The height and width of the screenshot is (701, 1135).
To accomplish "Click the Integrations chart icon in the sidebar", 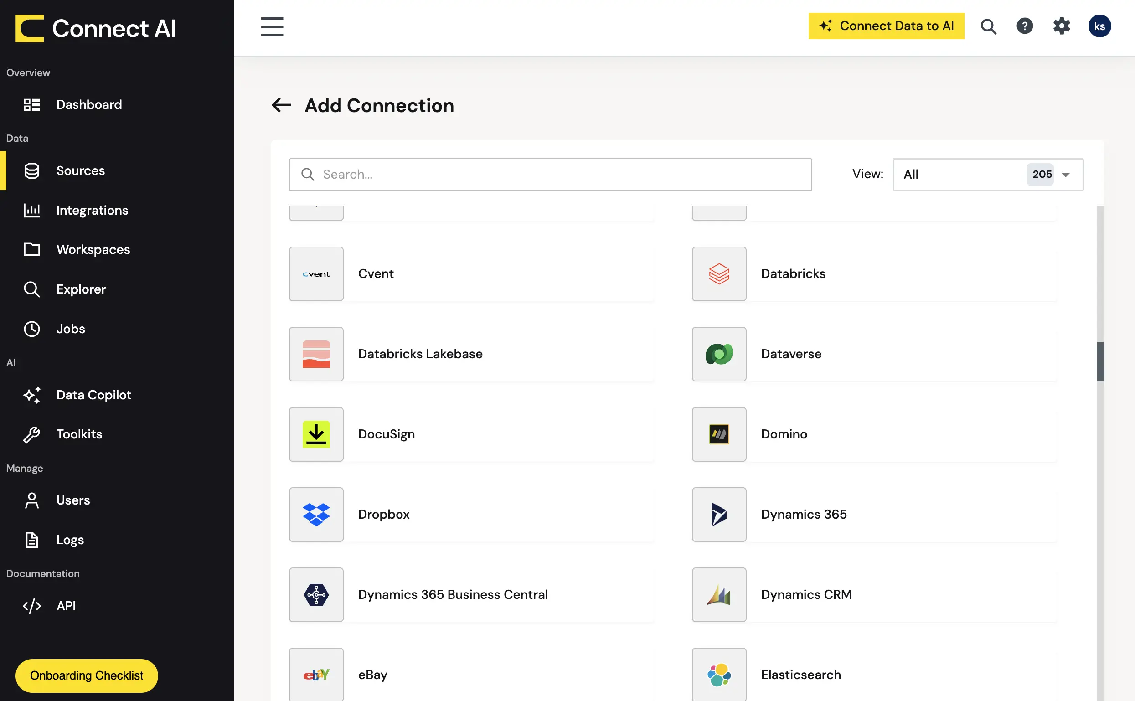I will [x=31, y=210].
